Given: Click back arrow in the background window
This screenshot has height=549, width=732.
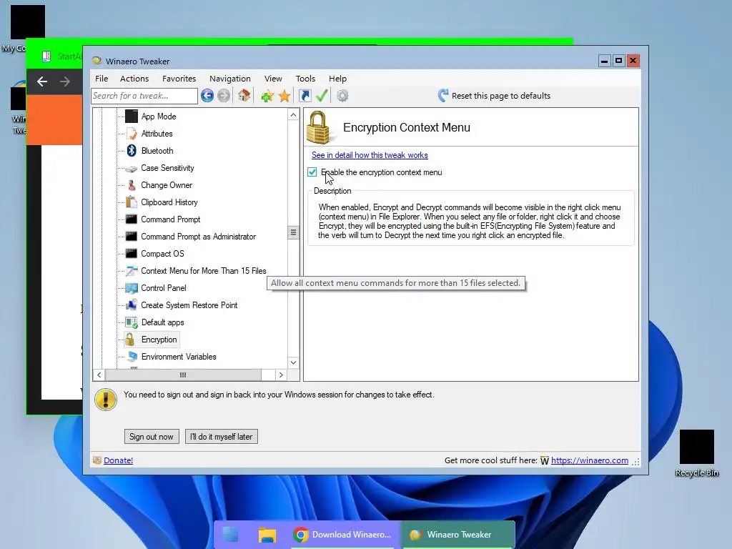Looking at the screenshot, I should coord(42,81).
